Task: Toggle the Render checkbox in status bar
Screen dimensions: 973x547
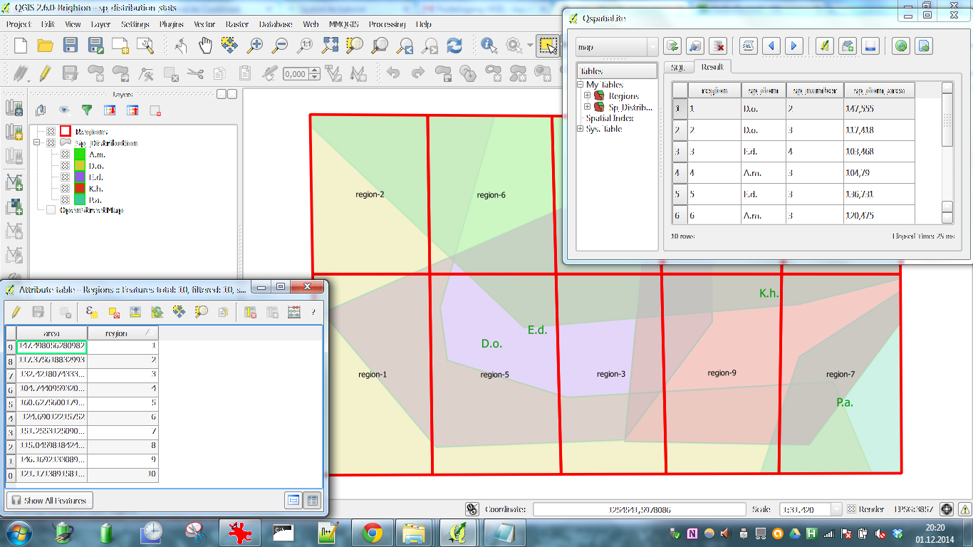Action: click(x=851, y=509)
